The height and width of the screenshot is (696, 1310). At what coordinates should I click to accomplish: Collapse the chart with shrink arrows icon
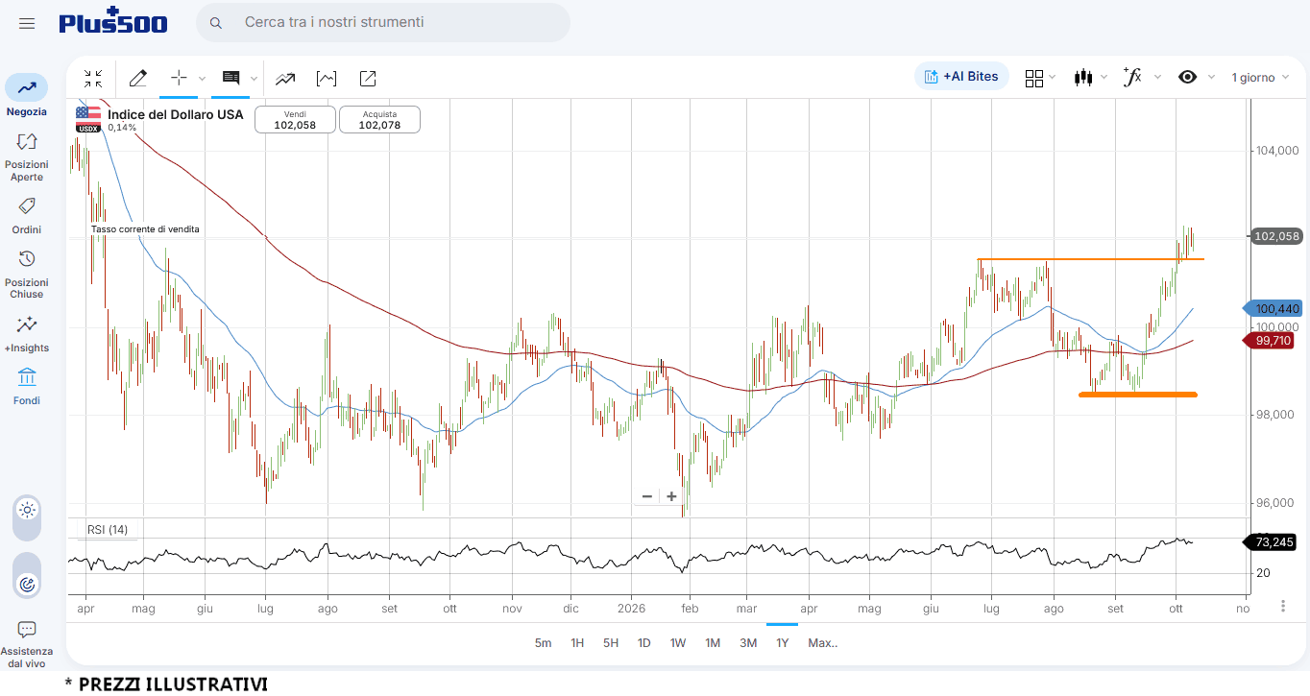[93, 78]
